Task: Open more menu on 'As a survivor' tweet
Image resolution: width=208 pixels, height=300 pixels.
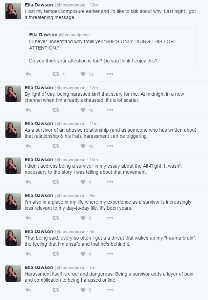Action: pyautogui.click(x=110, y=146)
